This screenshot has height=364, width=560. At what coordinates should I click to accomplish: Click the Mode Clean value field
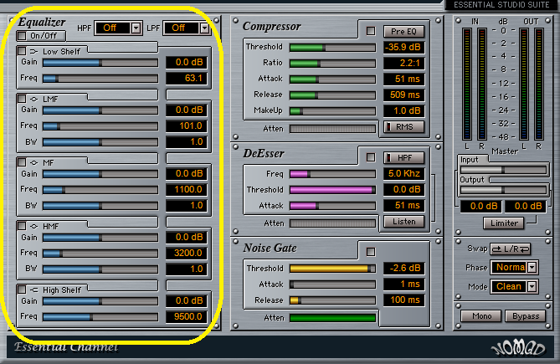509,286
